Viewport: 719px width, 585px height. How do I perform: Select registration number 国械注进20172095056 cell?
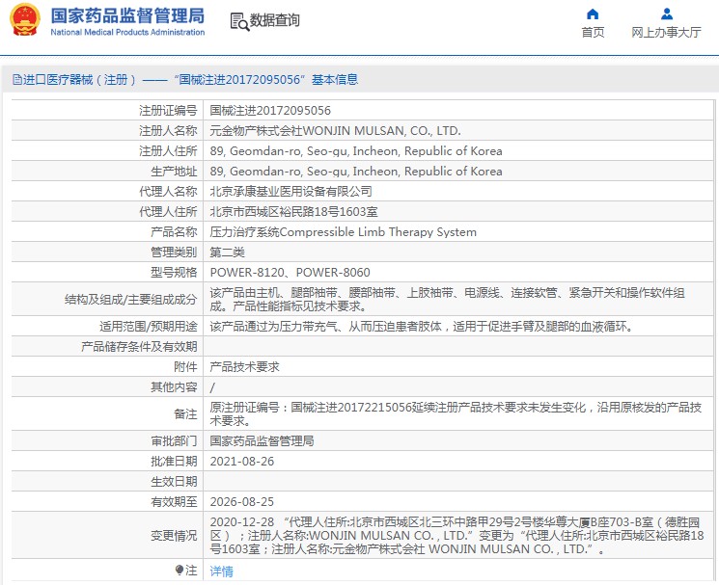tap(270, 111)
